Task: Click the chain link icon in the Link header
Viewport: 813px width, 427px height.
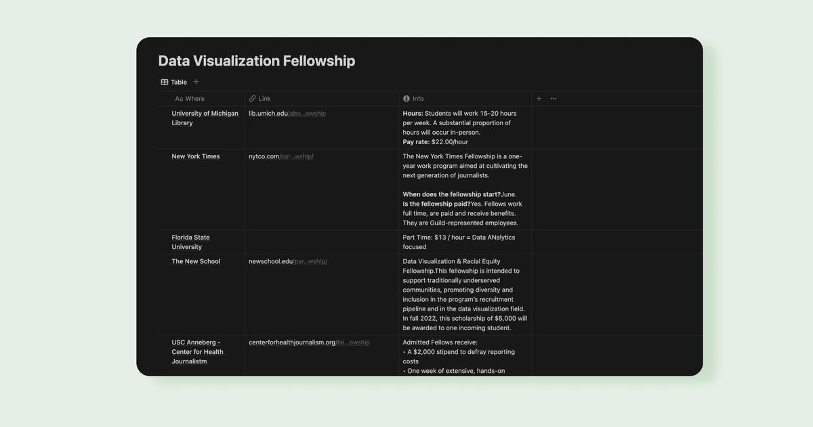Action: (251, 98)
